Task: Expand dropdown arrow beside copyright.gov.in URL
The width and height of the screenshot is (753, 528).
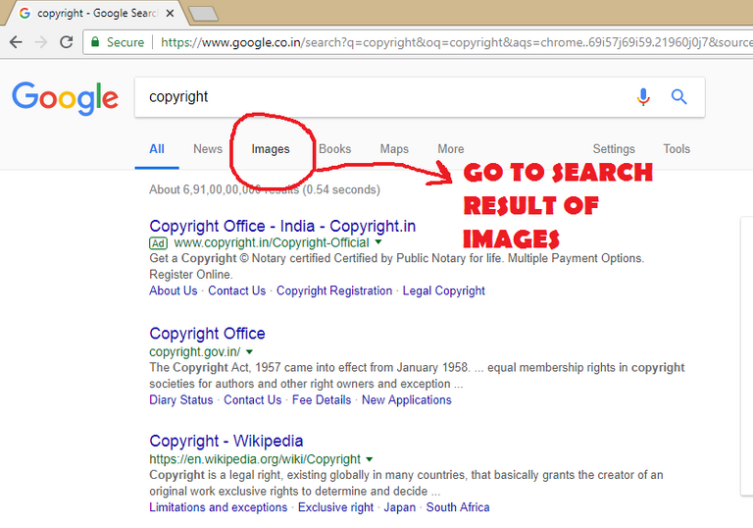Action: [x=249, y=352]
